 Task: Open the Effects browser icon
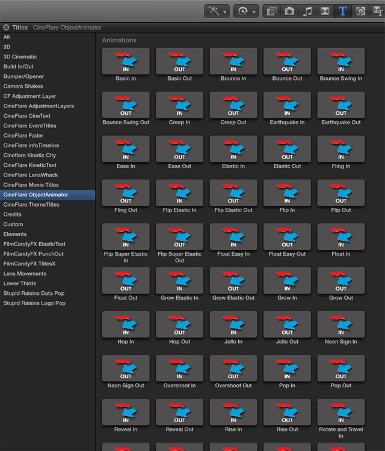(x=271, y=11)
